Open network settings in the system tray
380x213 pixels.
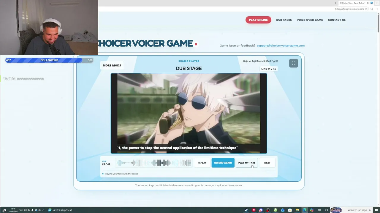click(x=29, y=210)
